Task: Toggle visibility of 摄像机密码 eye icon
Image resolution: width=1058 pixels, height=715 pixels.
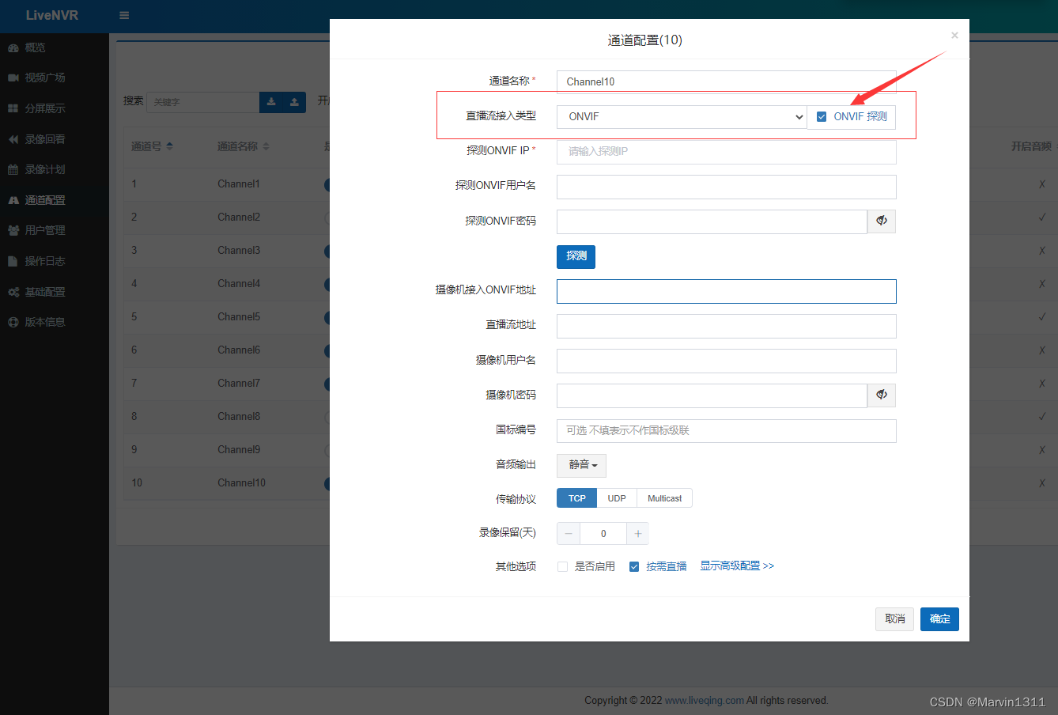Action: click(x=882, y=395)
